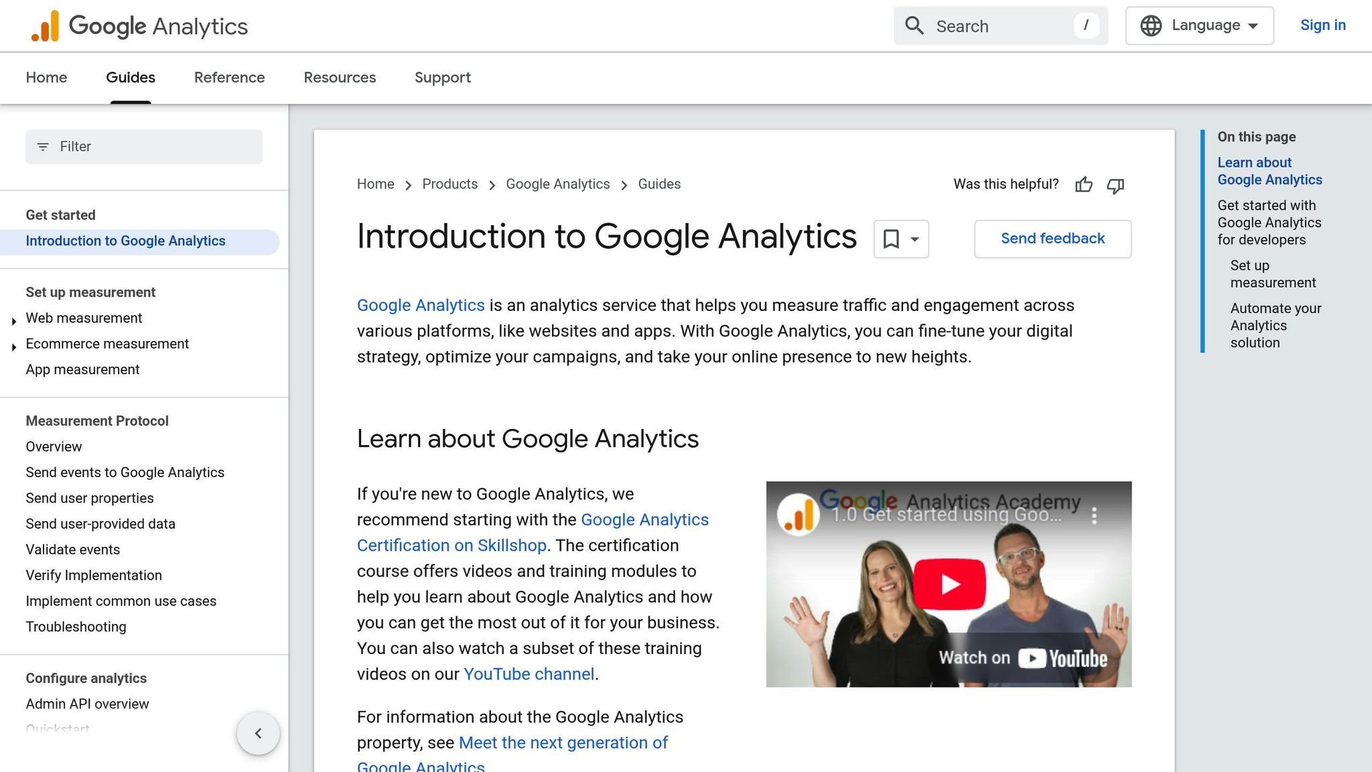The height and width of the screenshot is (772, 1372).
Task: Mark the page helpful with thumbs up
Action: click(x=1083, y=185)
